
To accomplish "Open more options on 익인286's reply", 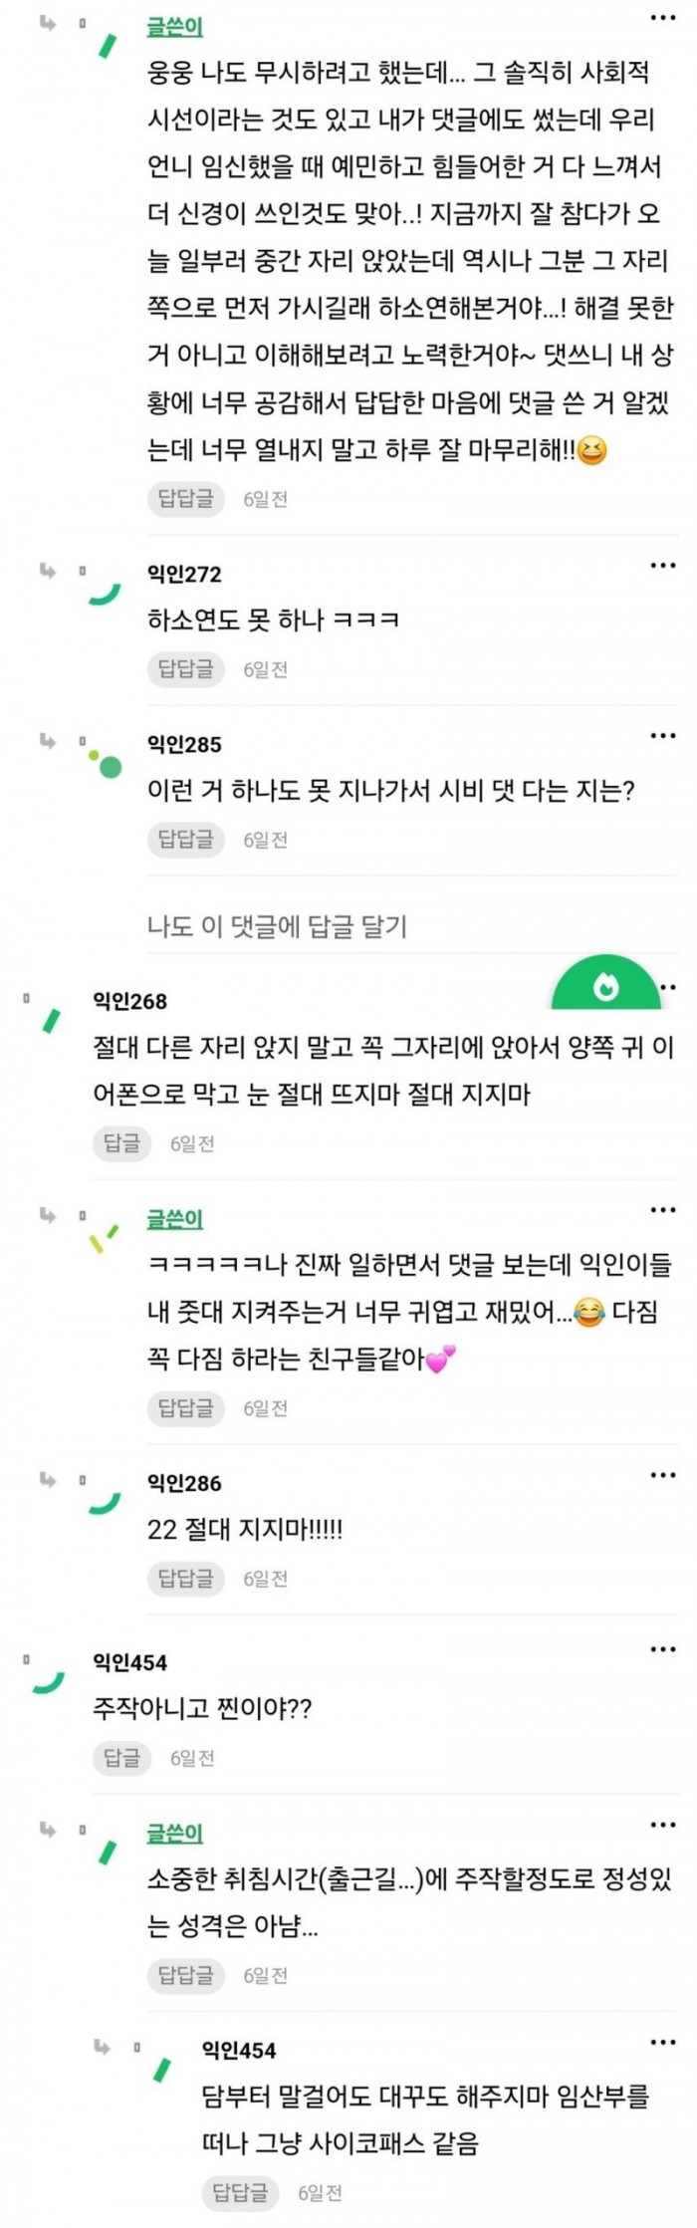I will point(662,1475).
